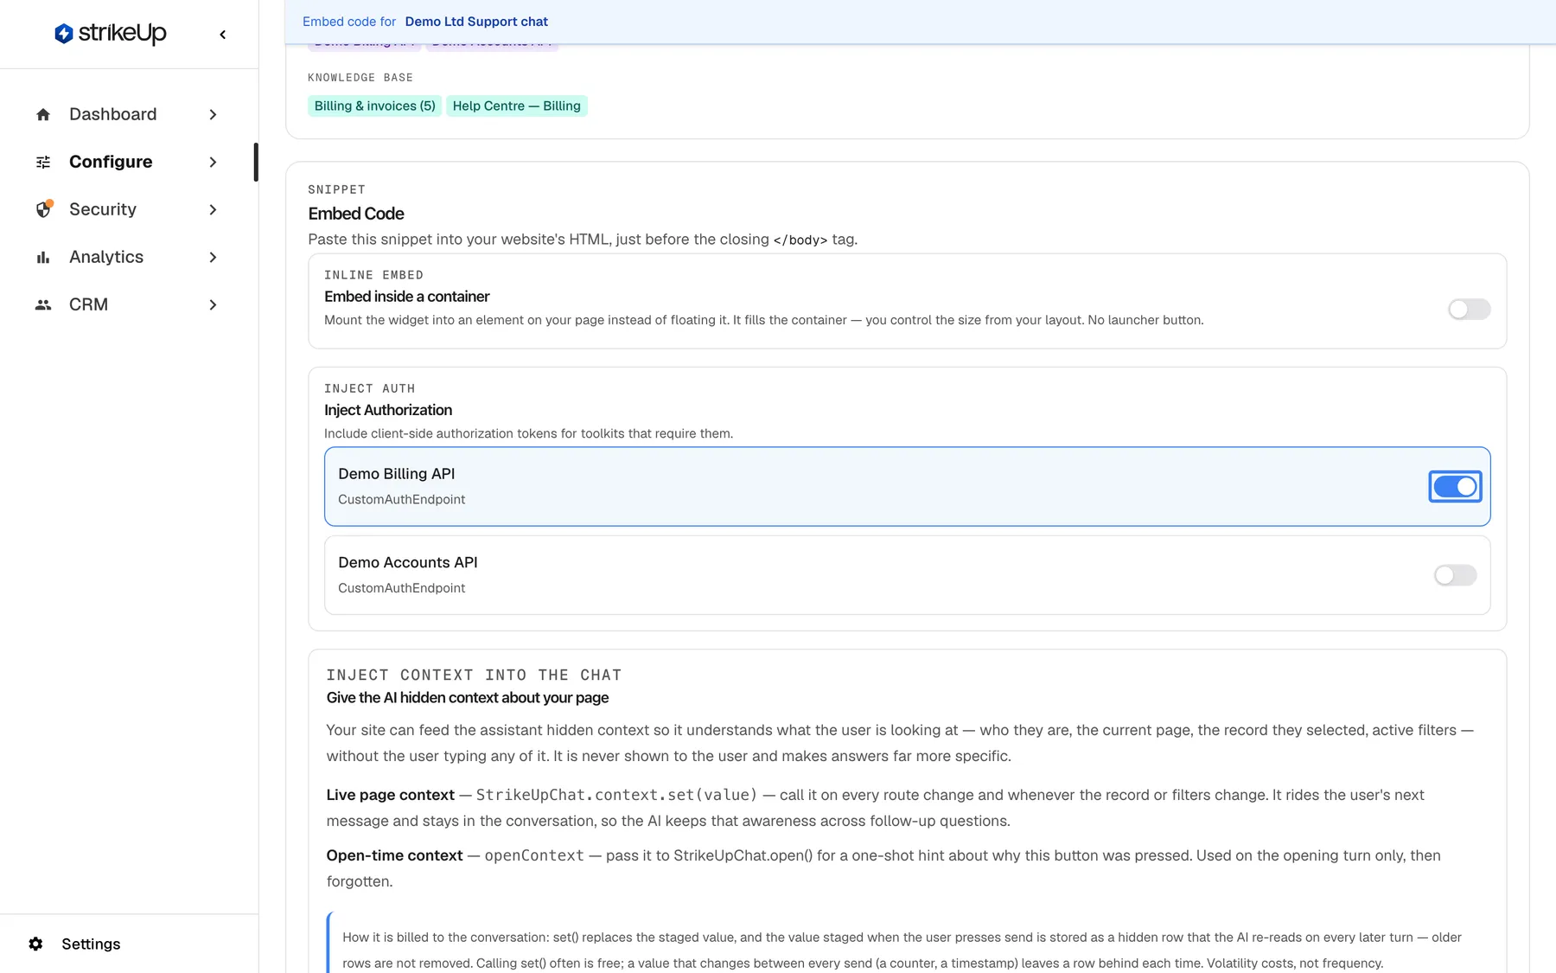1556x973 pixels.
Task: Expand the Analytics chevron
Action: point(213,257)
